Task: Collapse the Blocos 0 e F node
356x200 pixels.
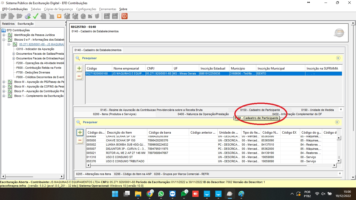Action: [4, 40]
